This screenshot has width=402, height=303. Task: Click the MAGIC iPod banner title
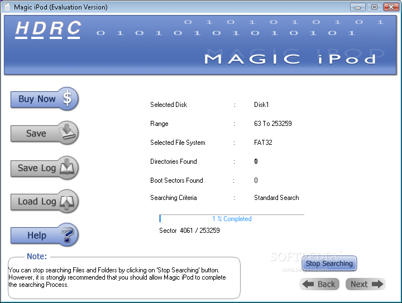coord(290,59)
